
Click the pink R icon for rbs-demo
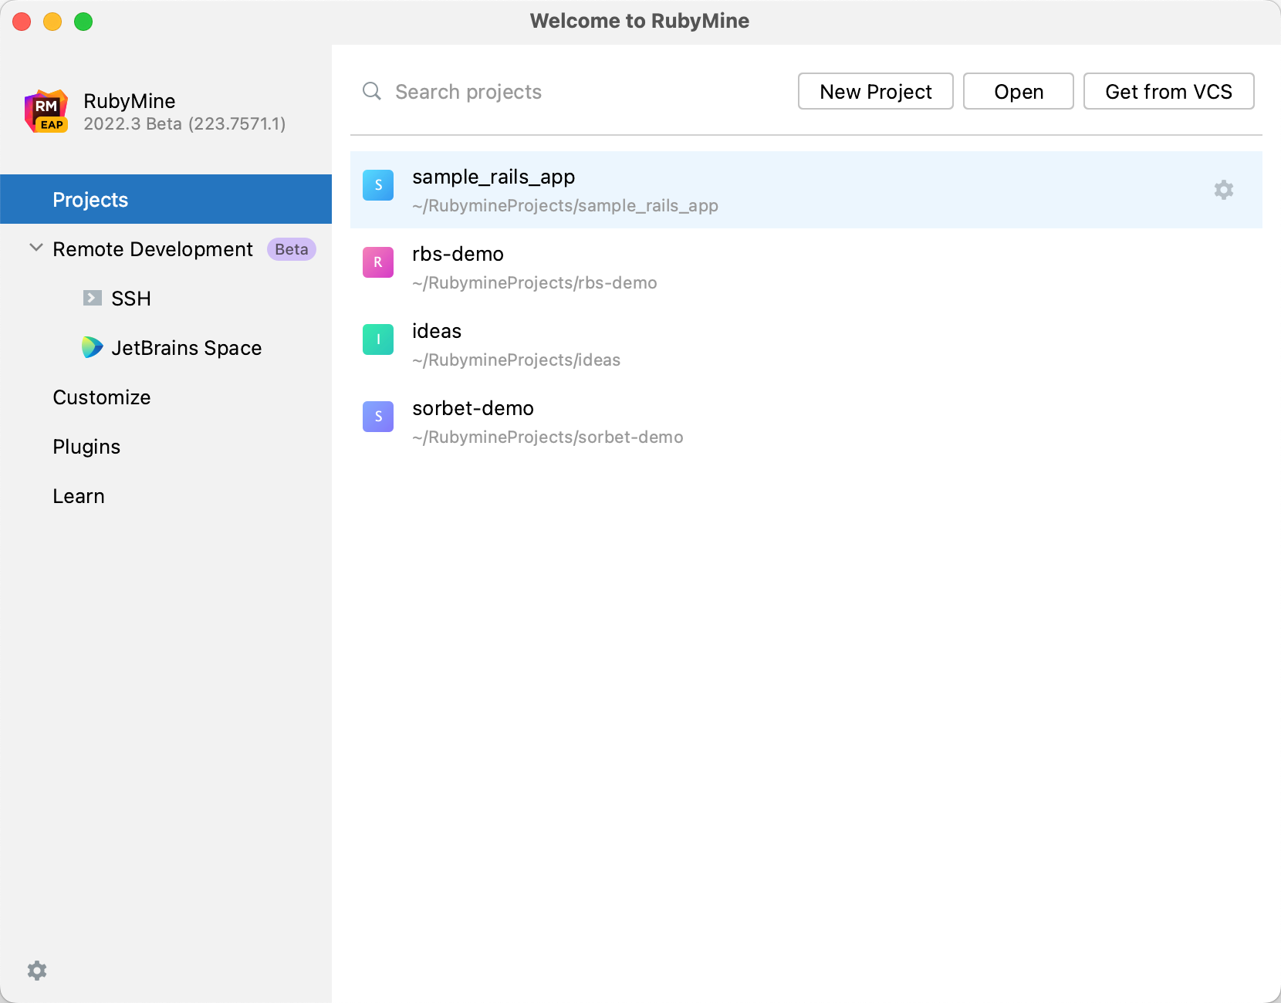[378, 262]
